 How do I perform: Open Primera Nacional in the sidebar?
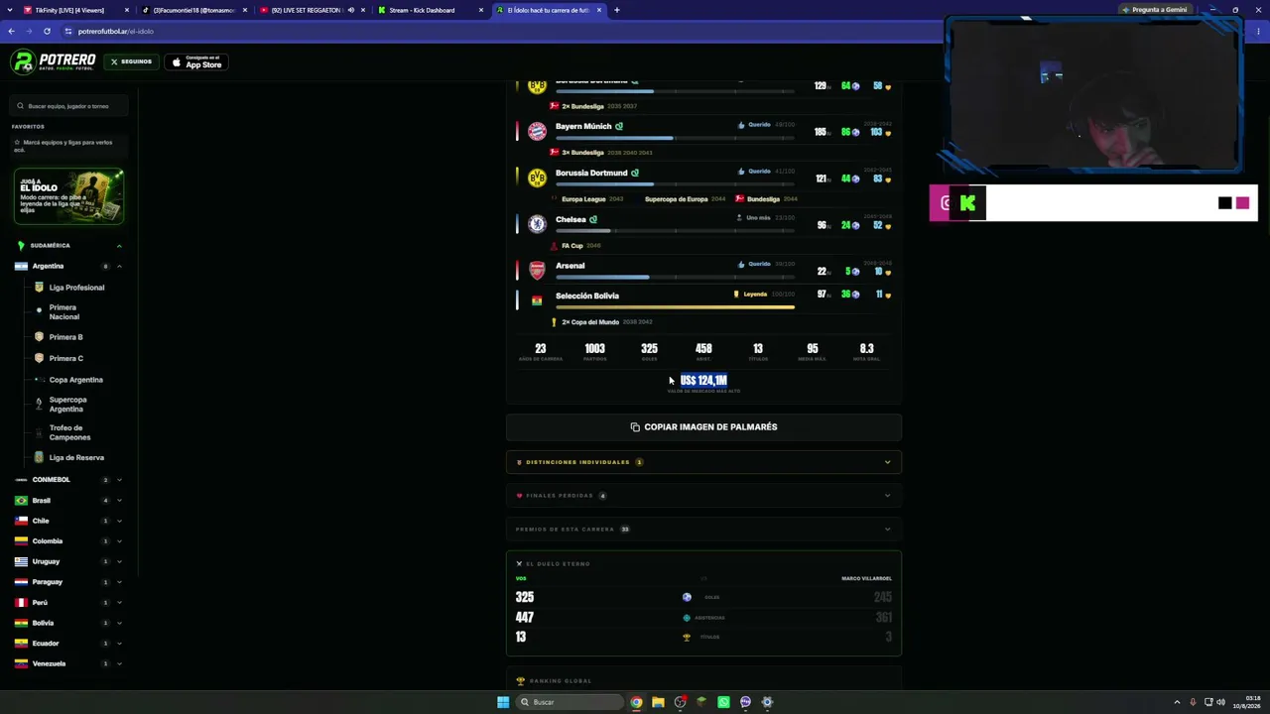pyautogui.click(x=63, y=312)
